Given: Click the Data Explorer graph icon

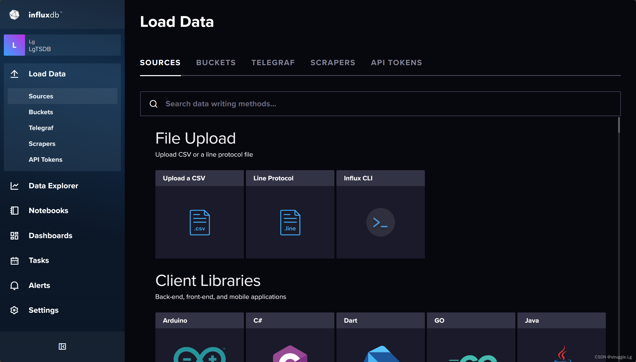Looking at the screenshot, I should [x=14, y=186].
